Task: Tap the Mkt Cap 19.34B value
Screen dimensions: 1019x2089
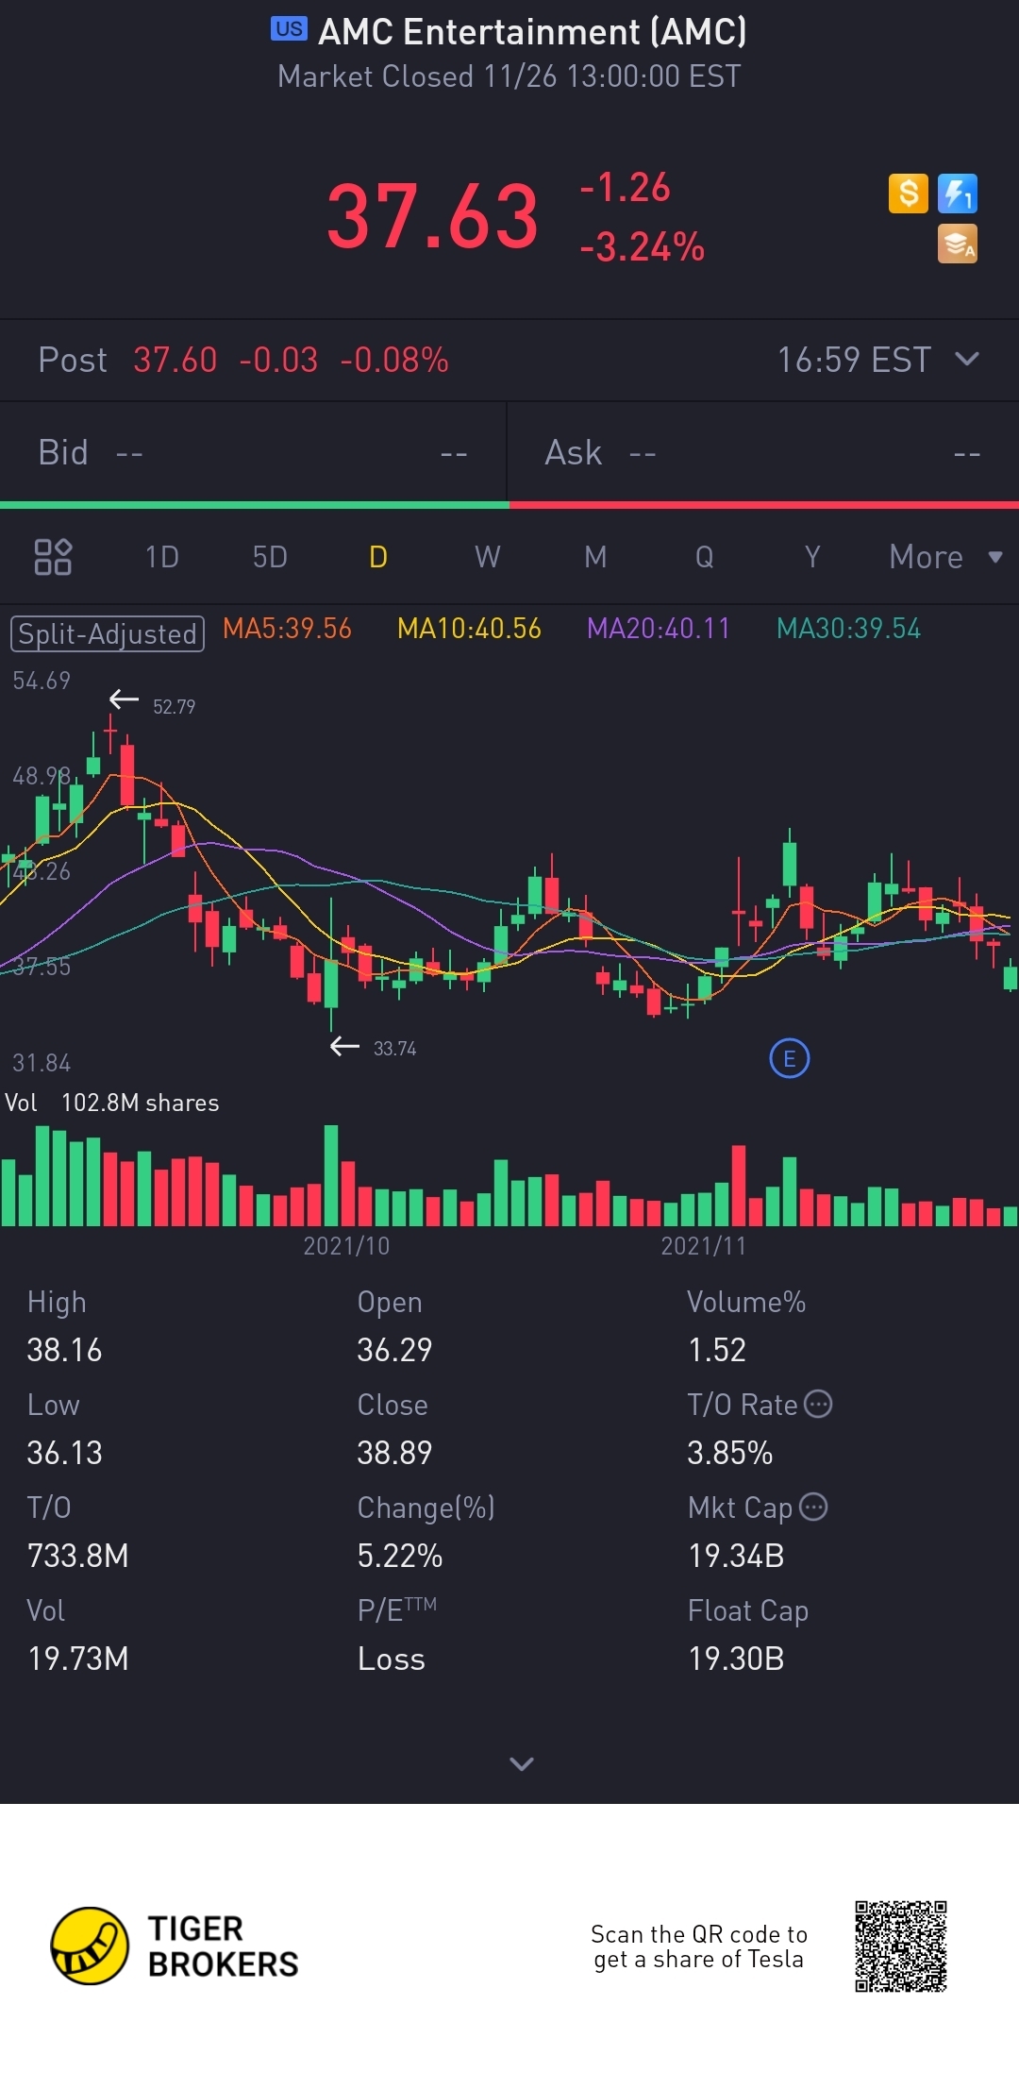Action: [x=736, y=1556]
